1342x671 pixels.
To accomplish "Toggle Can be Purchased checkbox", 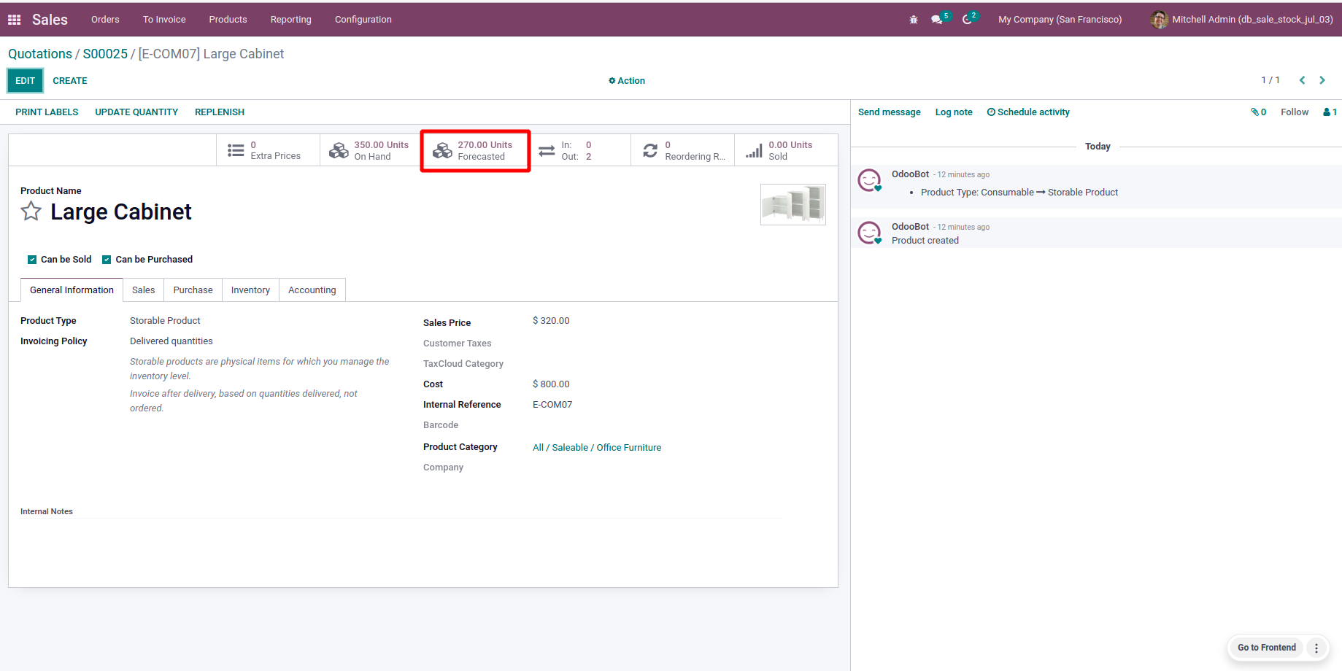I will (107, 260).
